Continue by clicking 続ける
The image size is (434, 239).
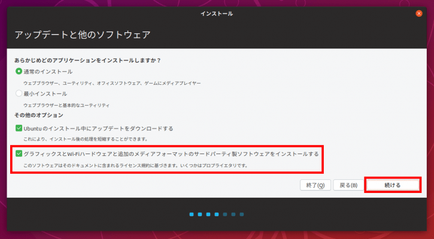[393, 185]
